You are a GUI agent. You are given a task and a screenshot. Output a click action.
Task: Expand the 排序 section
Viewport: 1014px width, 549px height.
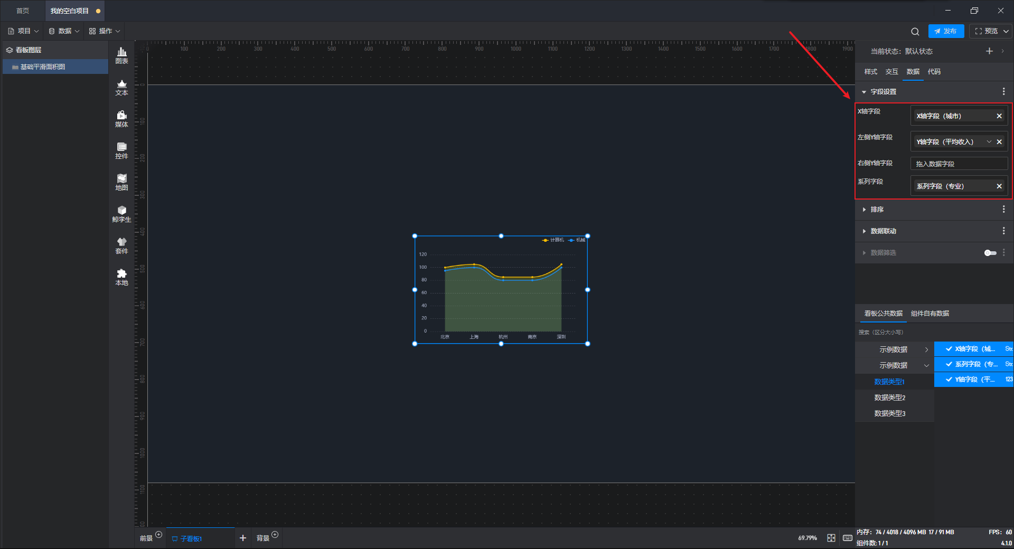click(864, 210)
